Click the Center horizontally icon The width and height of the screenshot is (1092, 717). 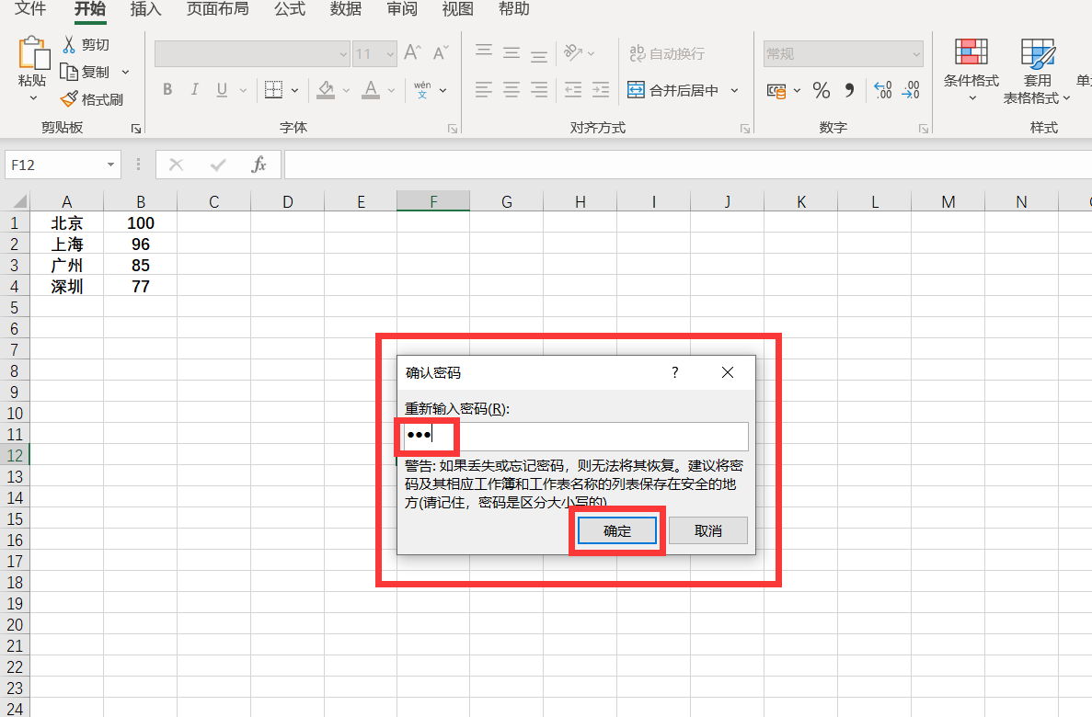click(512, 90)
